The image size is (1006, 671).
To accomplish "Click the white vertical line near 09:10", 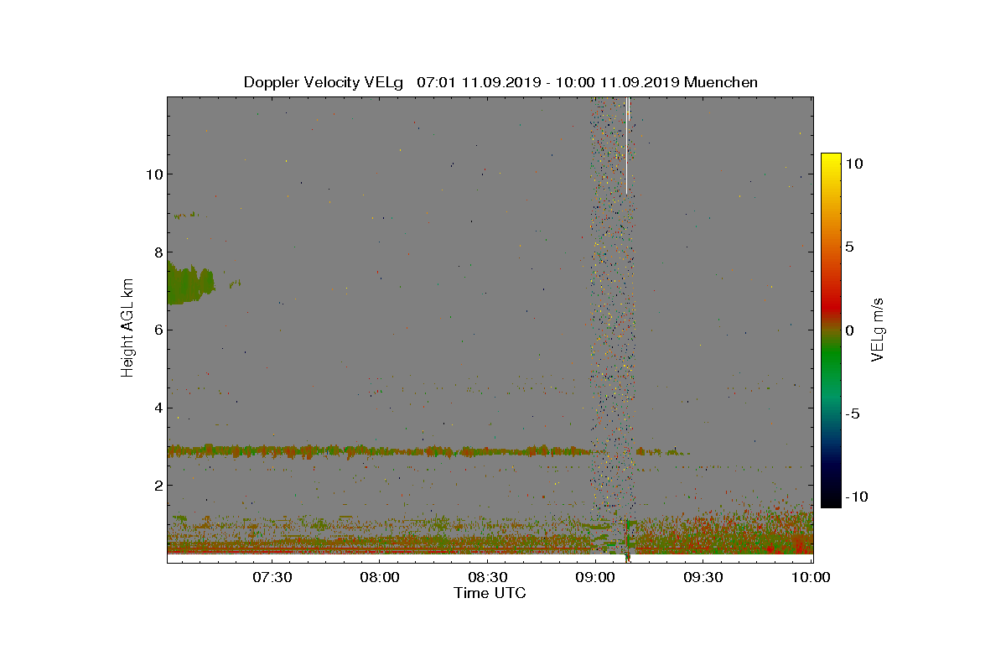I will tap(627, 145).
